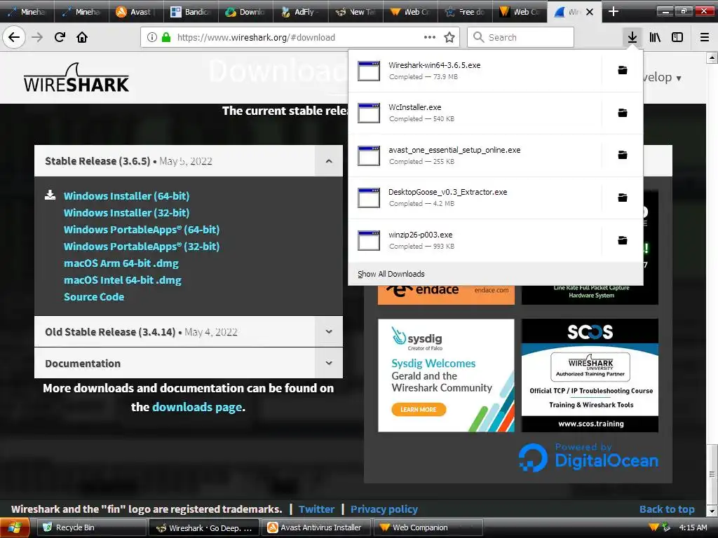Screen dimensions: 718x538
Task: Switch to the Bandicam tab
Action: click(x=191, y=12)
